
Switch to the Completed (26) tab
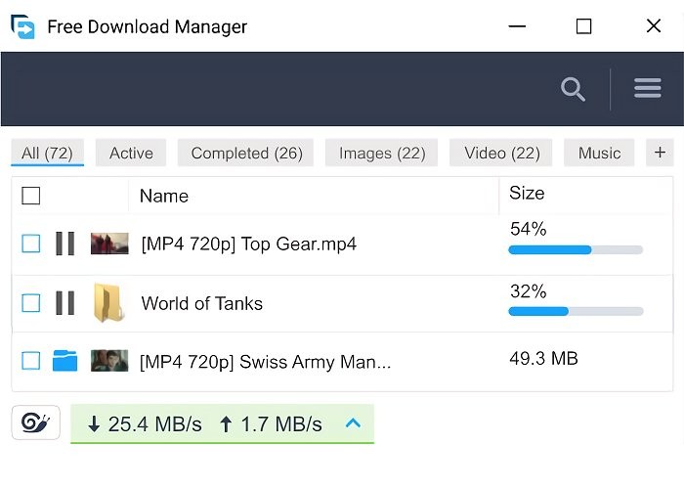246,154
